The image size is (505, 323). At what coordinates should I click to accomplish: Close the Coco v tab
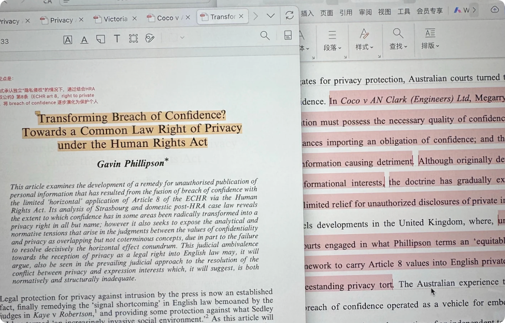(x=188, y=17)
